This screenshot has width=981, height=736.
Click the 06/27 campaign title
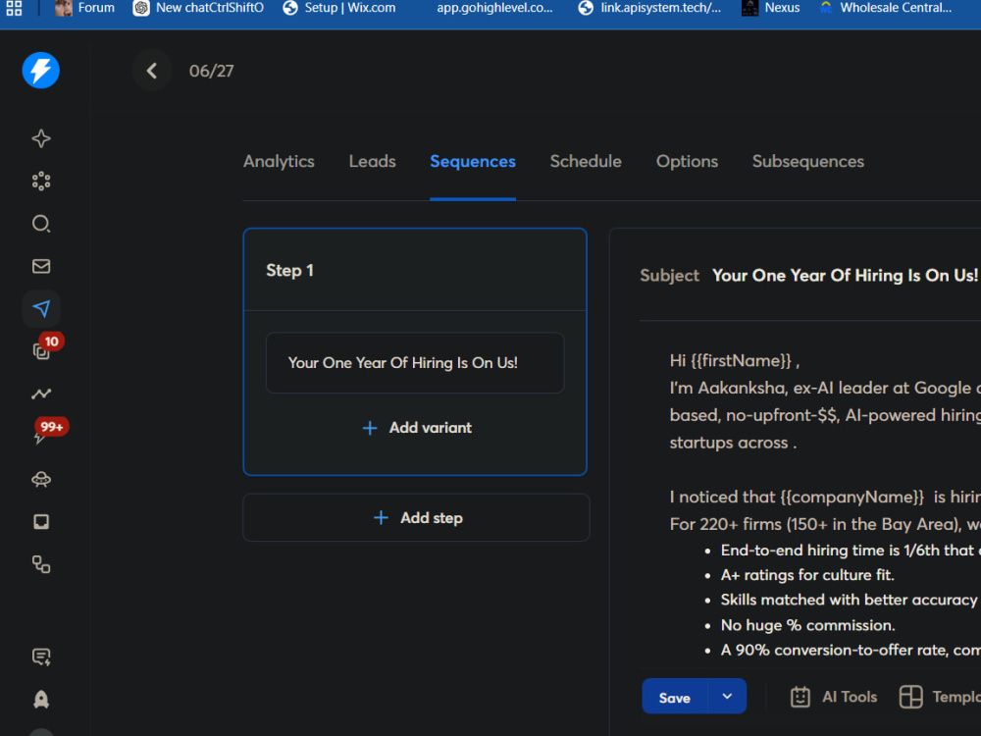pyautogui.click(x=212, y=71)
